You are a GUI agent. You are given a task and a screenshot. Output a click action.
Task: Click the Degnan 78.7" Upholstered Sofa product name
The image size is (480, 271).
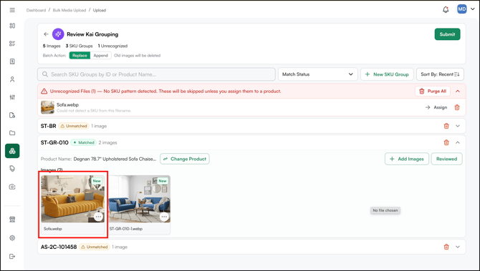pos(115,159)
